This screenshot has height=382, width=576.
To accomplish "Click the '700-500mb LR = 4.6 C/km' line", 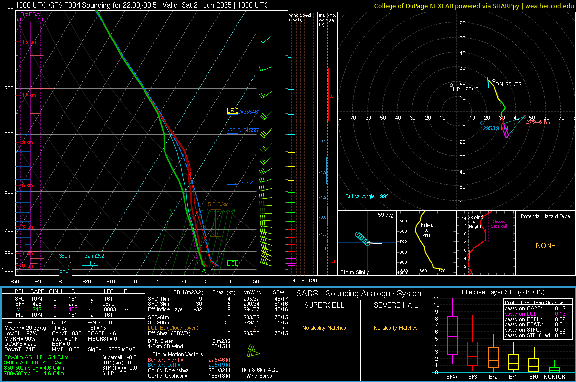I will point(34,373).
